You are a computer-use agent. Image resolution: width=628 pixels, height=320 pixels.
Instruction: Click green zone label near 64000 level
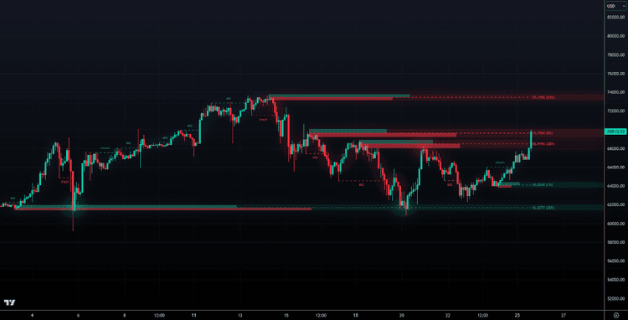pos(543,185)
